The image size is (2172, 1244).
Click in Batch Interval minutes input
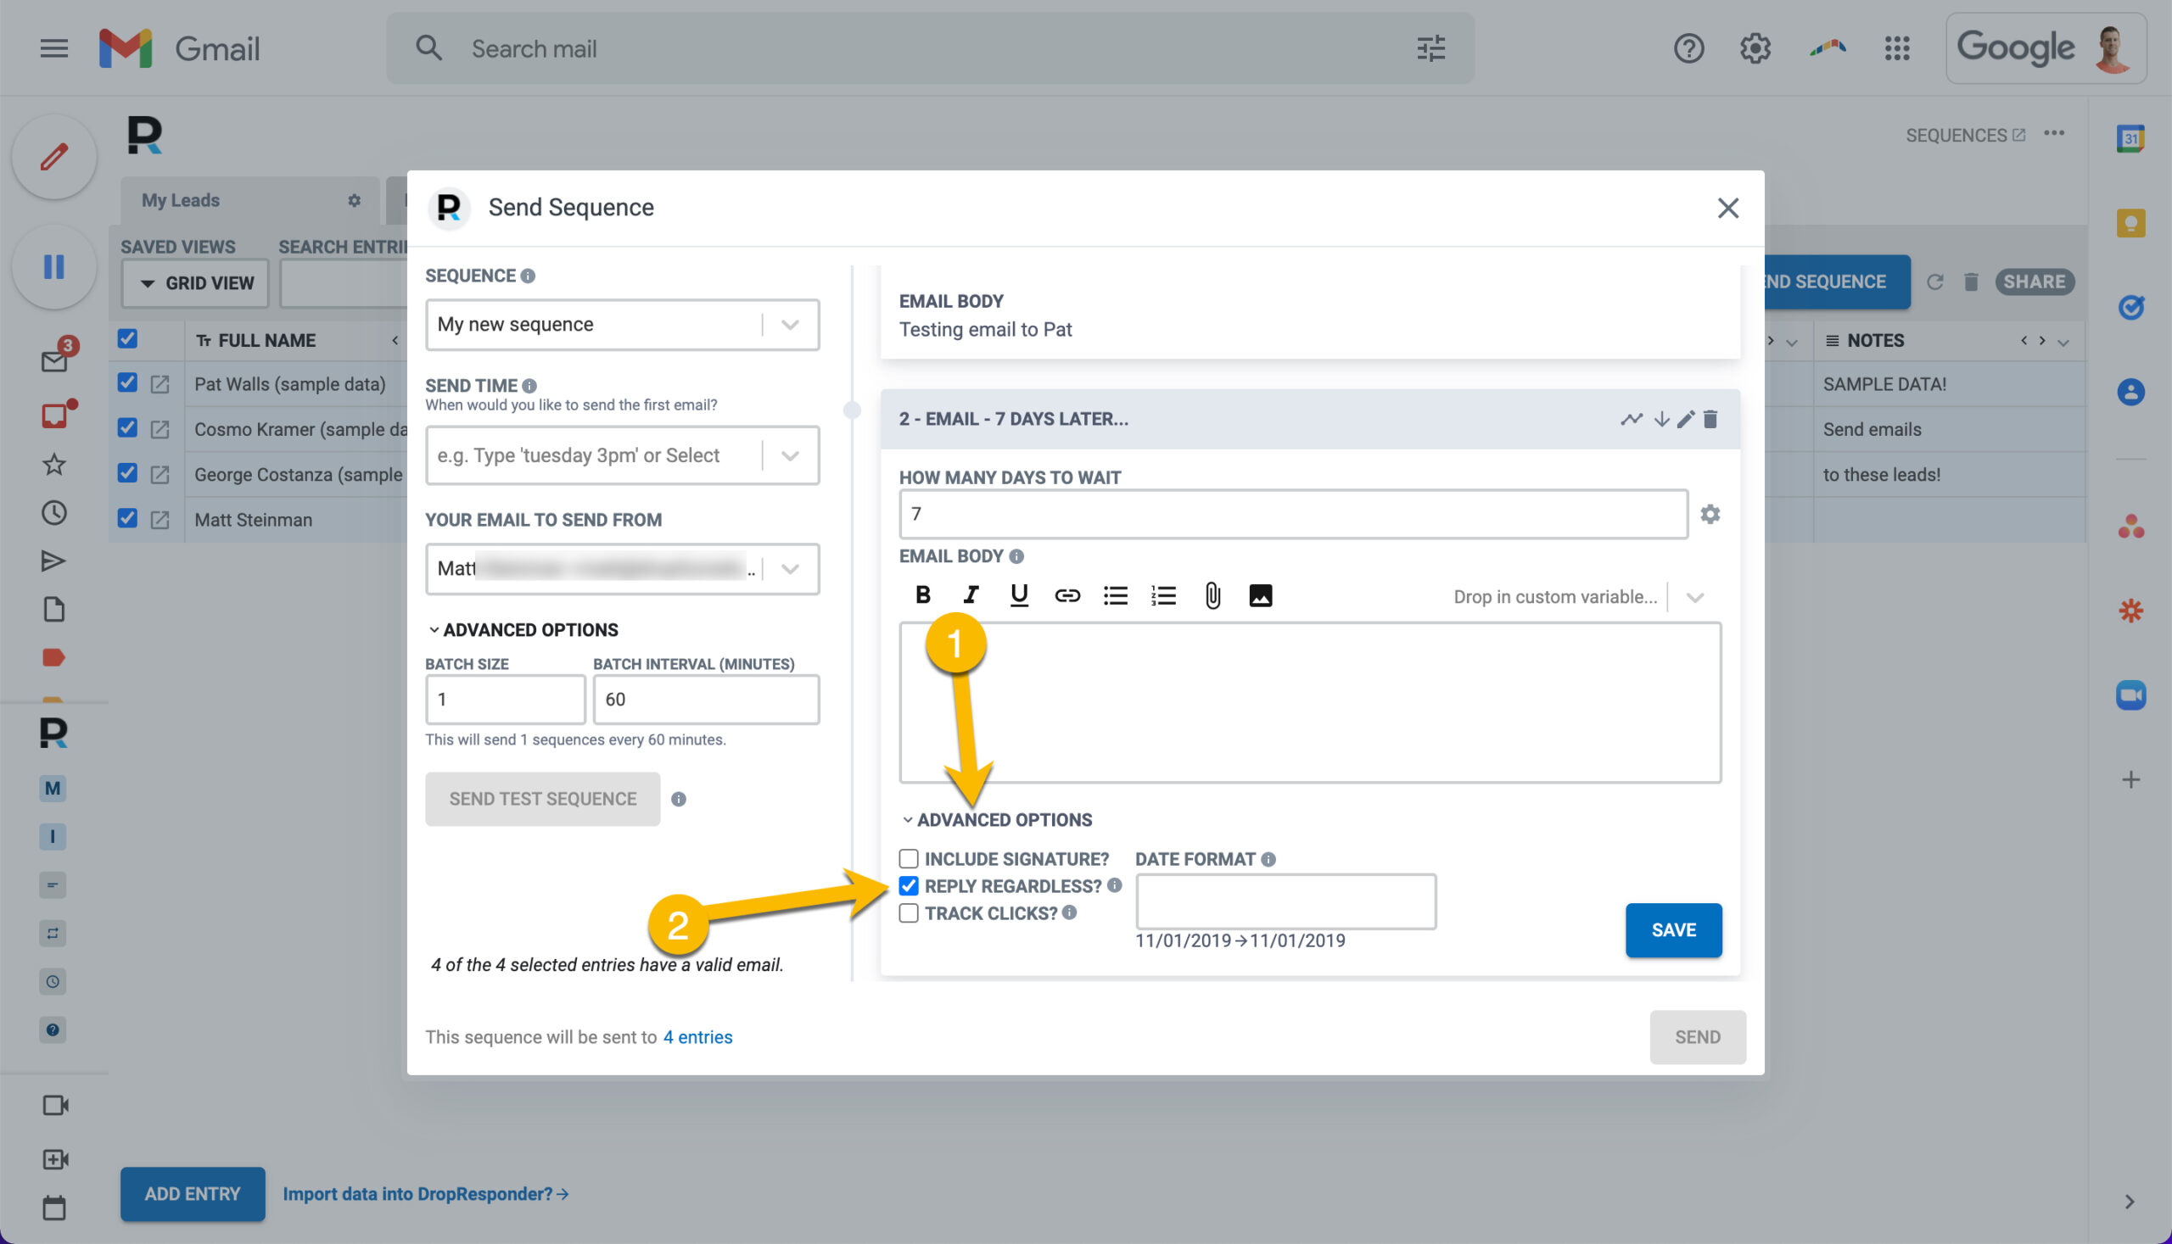click(x=706, y=699)
